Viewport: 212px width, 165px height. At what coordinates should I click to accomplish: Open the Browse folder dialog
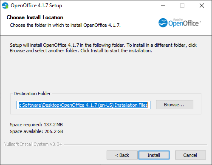click(175, 105)
